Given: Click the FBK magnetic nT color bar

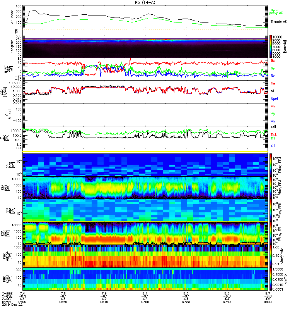Looking at the screenshot, I should [271, 279].
